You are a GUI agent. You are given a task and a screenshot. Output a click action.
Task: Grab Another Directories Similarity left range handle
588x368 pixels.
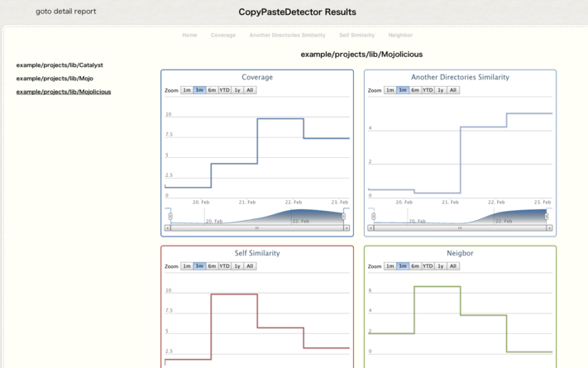tap(374, 217)
